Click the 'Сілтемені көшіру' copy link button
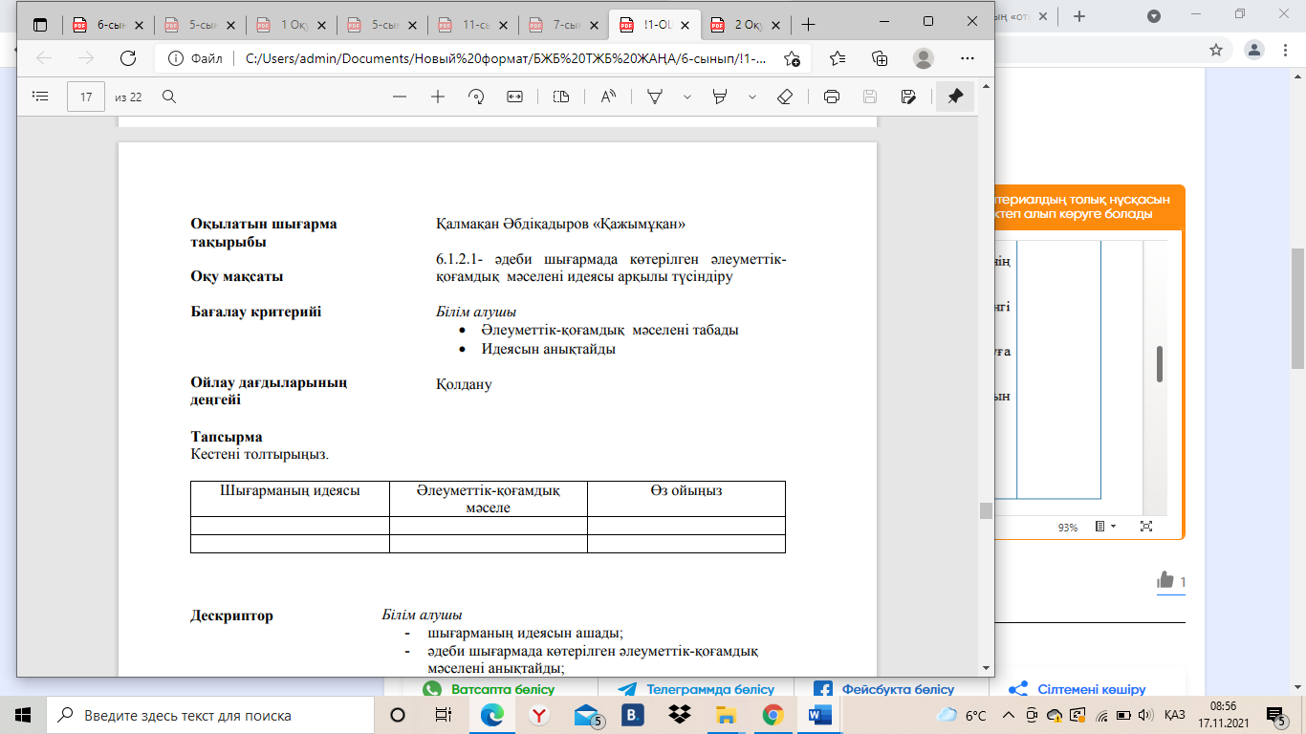This screenshot has width=1306, height=734. pos(1077,689)
